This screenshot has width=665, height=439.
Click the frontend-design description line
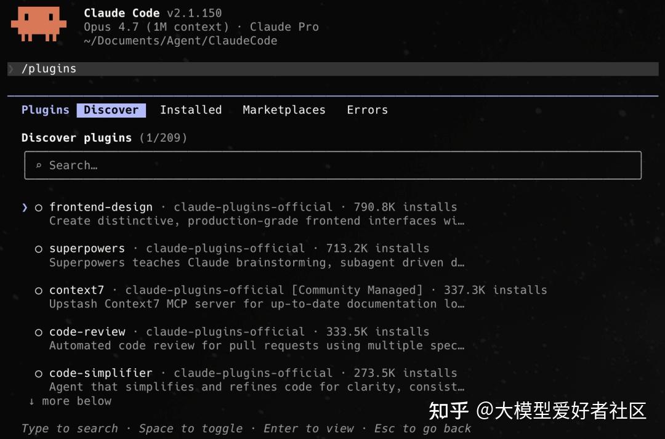(x=257, y=221)
